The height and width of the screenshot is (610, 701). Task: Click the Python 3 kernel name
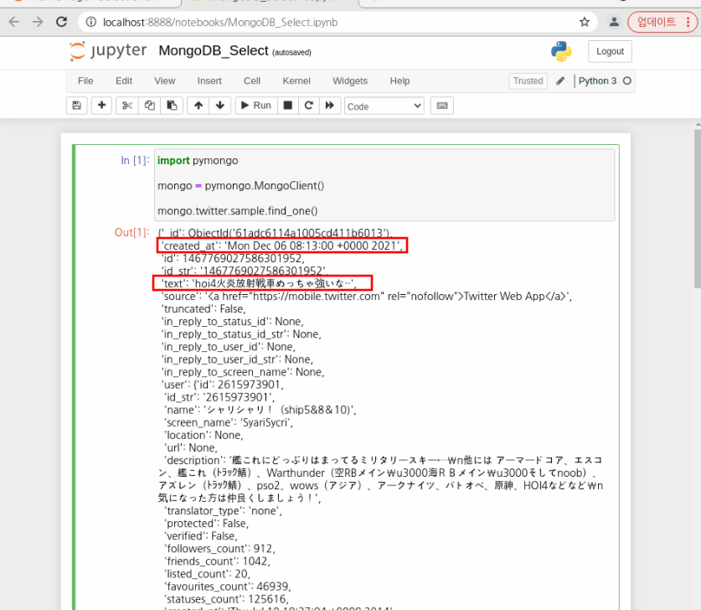pyautogui.click(x=597, y=81)
